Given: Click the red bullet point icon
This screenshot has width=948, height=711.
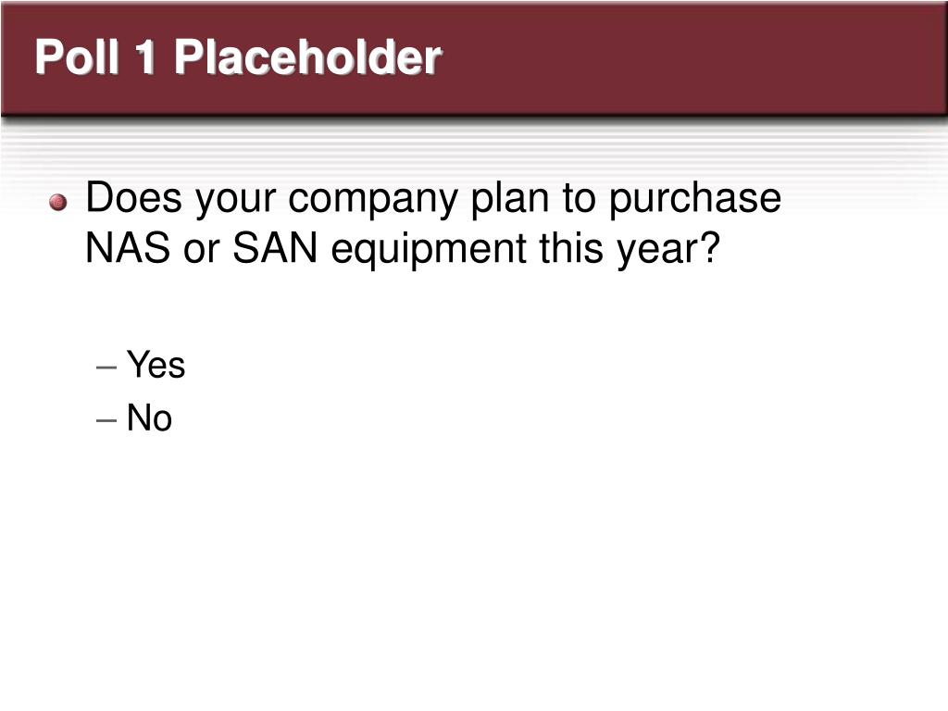Looking at the screenshot, I should click(58, 202).
